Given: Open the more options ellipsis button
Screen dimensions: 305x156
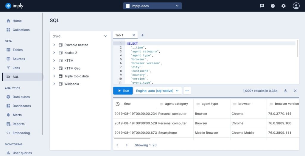Looking at the screenshot, I should tap(187, 91).
